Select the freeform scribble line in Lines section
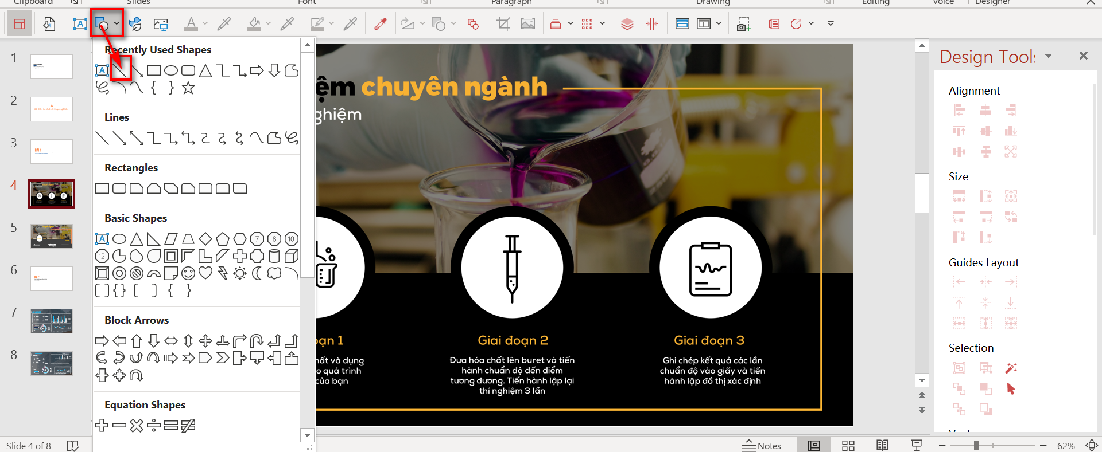1102x452 pixels. coord(292,138)
